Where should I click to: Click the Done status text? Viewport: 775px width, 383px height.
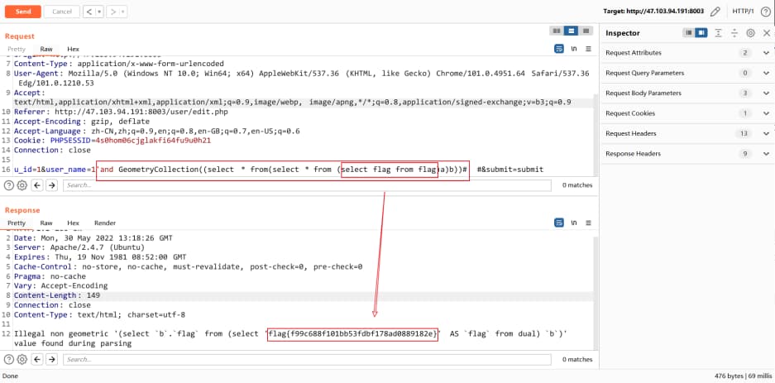[10, 376]
